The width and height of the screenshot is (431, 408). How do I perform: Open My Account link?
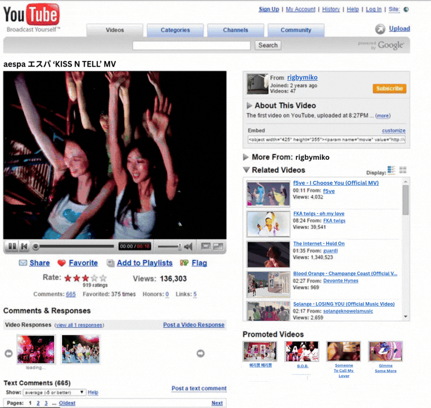(300, 9)
